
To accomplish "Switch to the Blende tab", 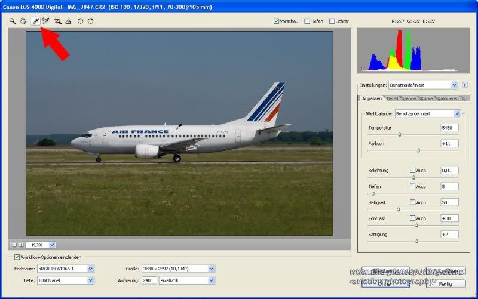I will 409,98.
